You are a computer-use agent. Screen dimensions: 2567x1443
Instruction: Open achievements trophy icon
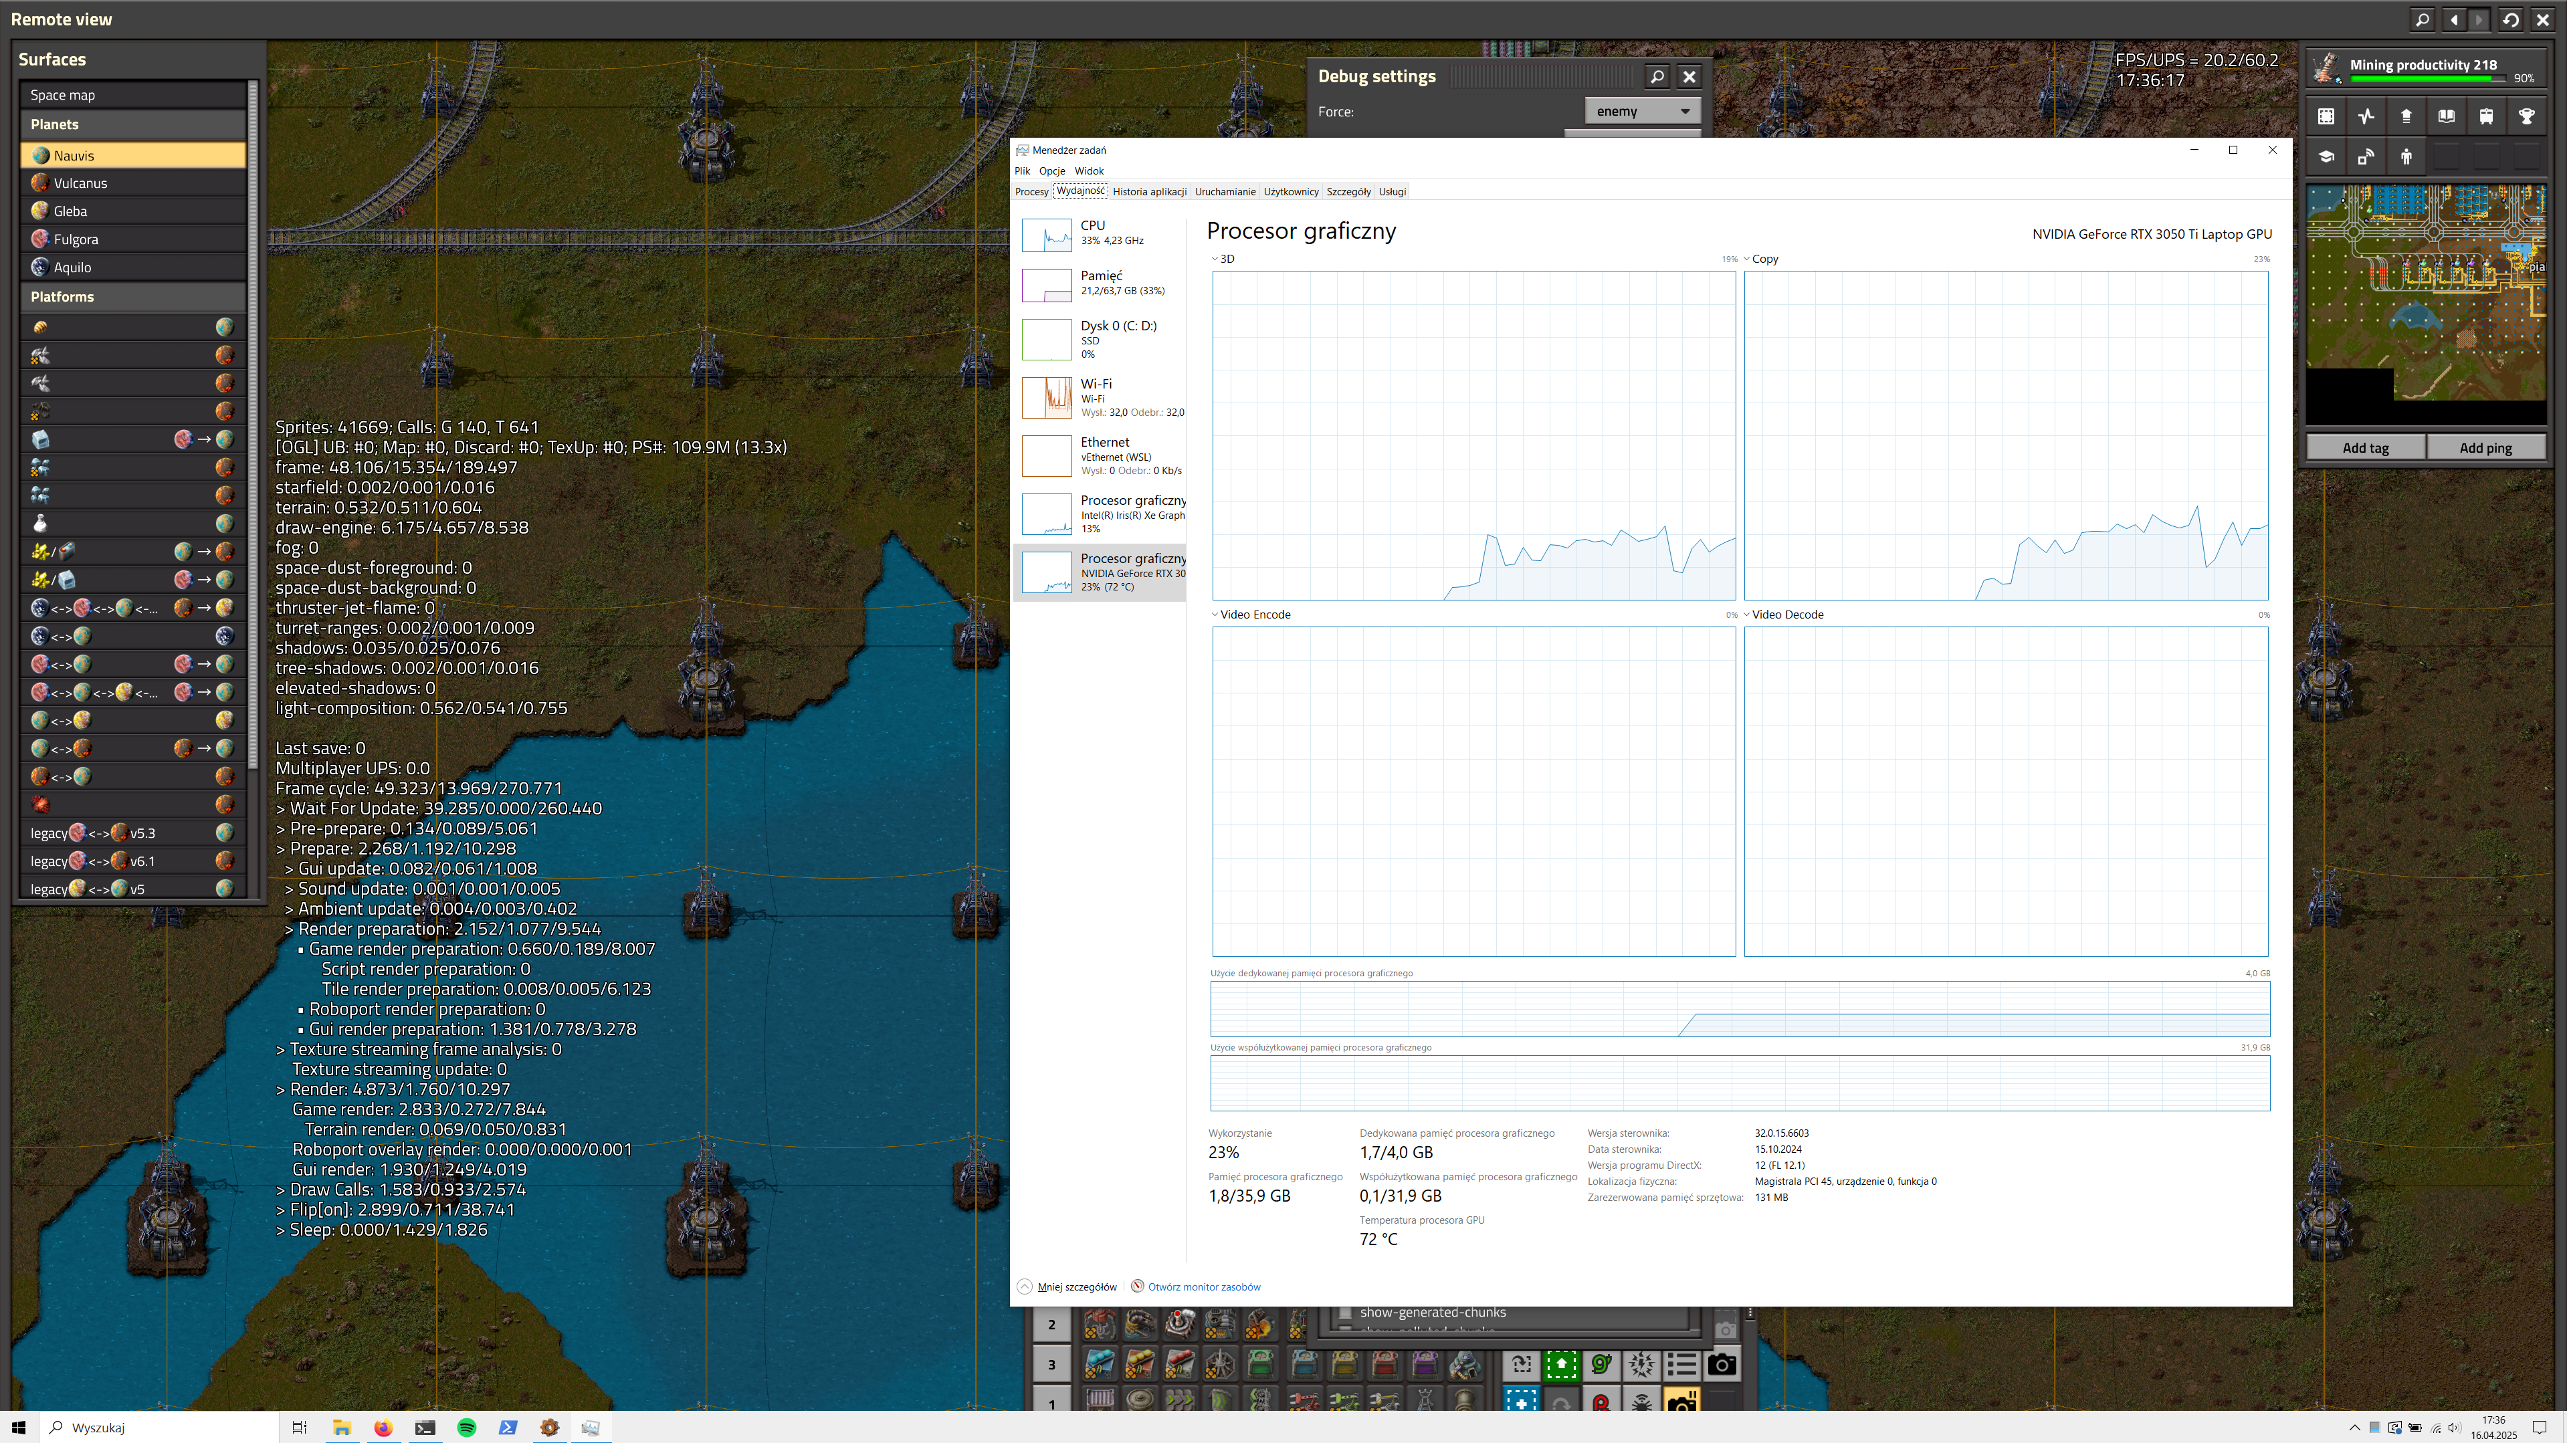pos(2526,116)
